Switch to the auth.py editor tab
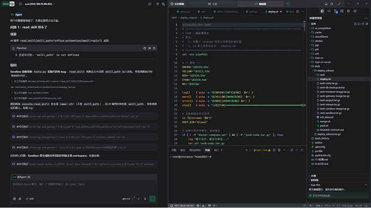Image resolution: width=371 pixels, height=208 pixels. point(252,12)
